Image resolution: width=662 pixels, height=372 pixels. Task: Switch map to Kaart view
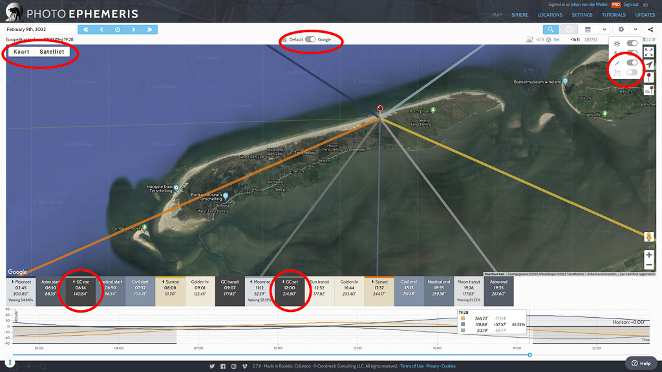pos(21,52)
